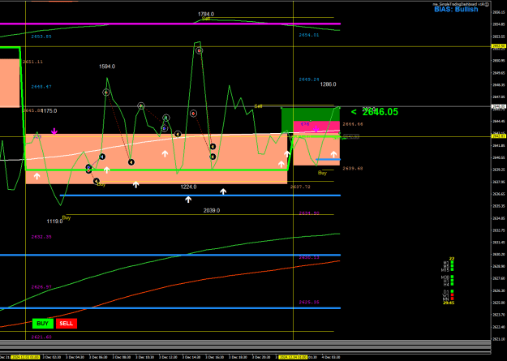This screenshot has width=507, height=361.
Task: Click the red W1 timeframe trend square
Action: tap(452, 294)
